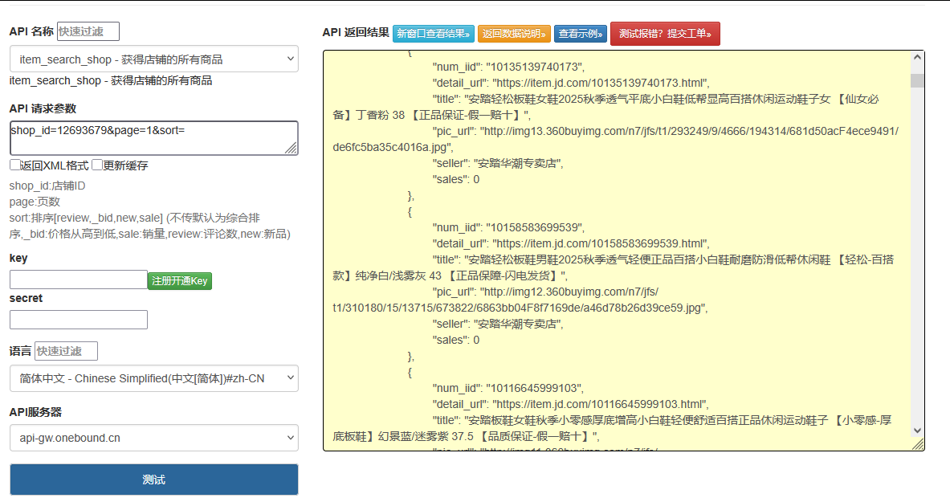Click the secret input field
Viewport: 950px width, 502px height.
(x=79, y=320)
